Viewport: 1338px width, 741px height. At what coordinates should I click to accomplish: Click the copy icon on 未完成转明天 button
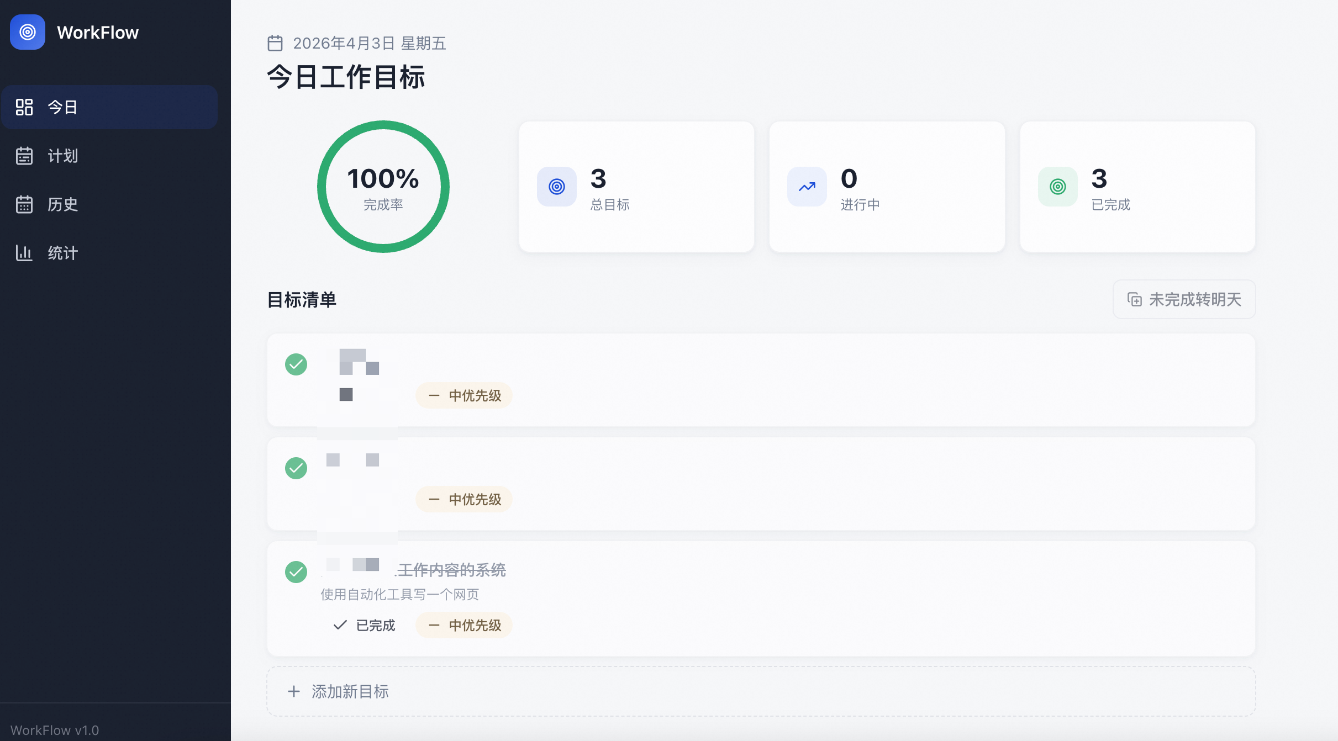(1134, 299)
